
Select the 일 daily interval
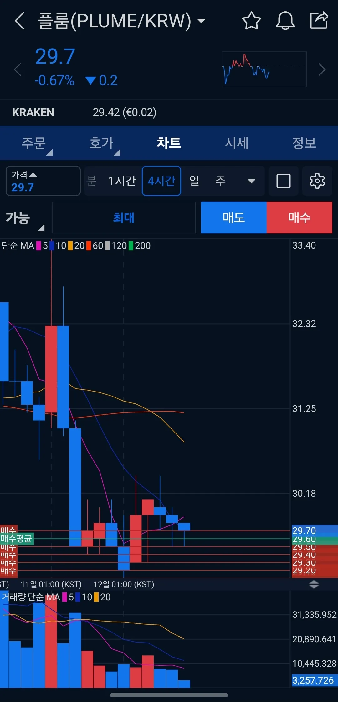click(194, 181)
